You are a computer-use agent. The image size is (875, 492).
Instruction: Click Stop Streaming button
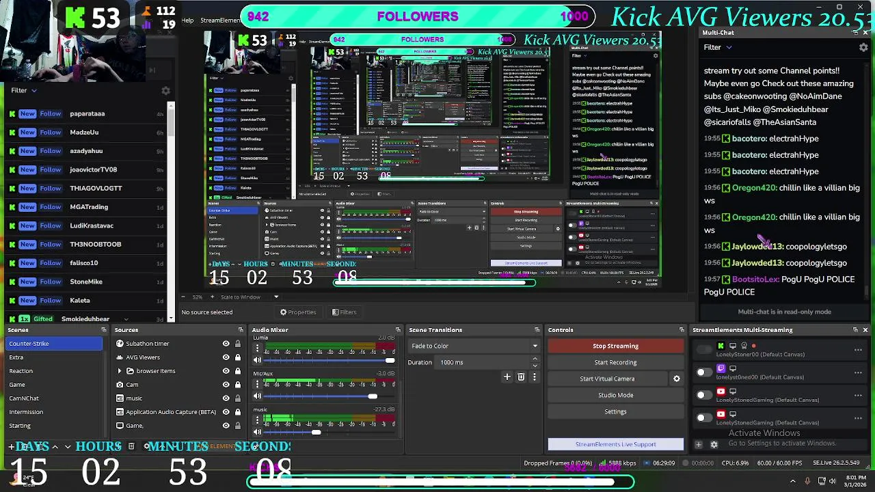tap(615, 346)
